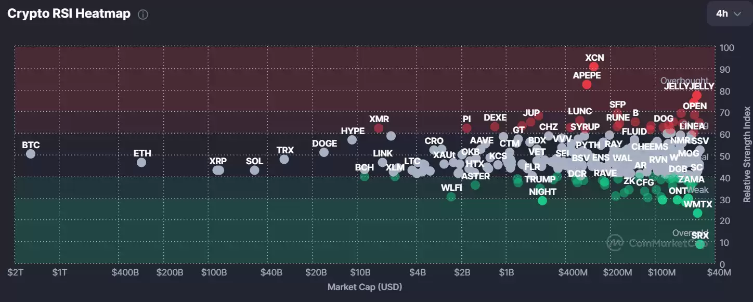Click the red JELLYJELLY data point
The height and width of the screenshot is (302, 753).
click(696, 95)
